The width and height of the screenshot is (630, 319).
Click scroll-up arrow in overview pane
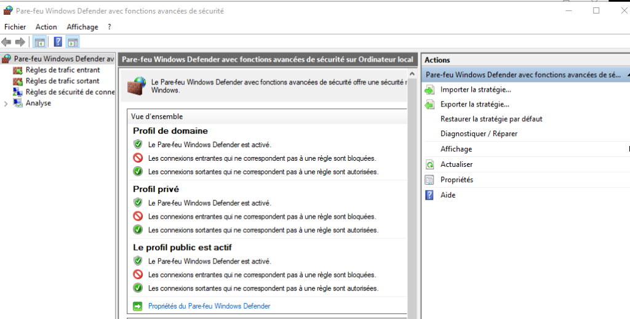tap(412, 74)
